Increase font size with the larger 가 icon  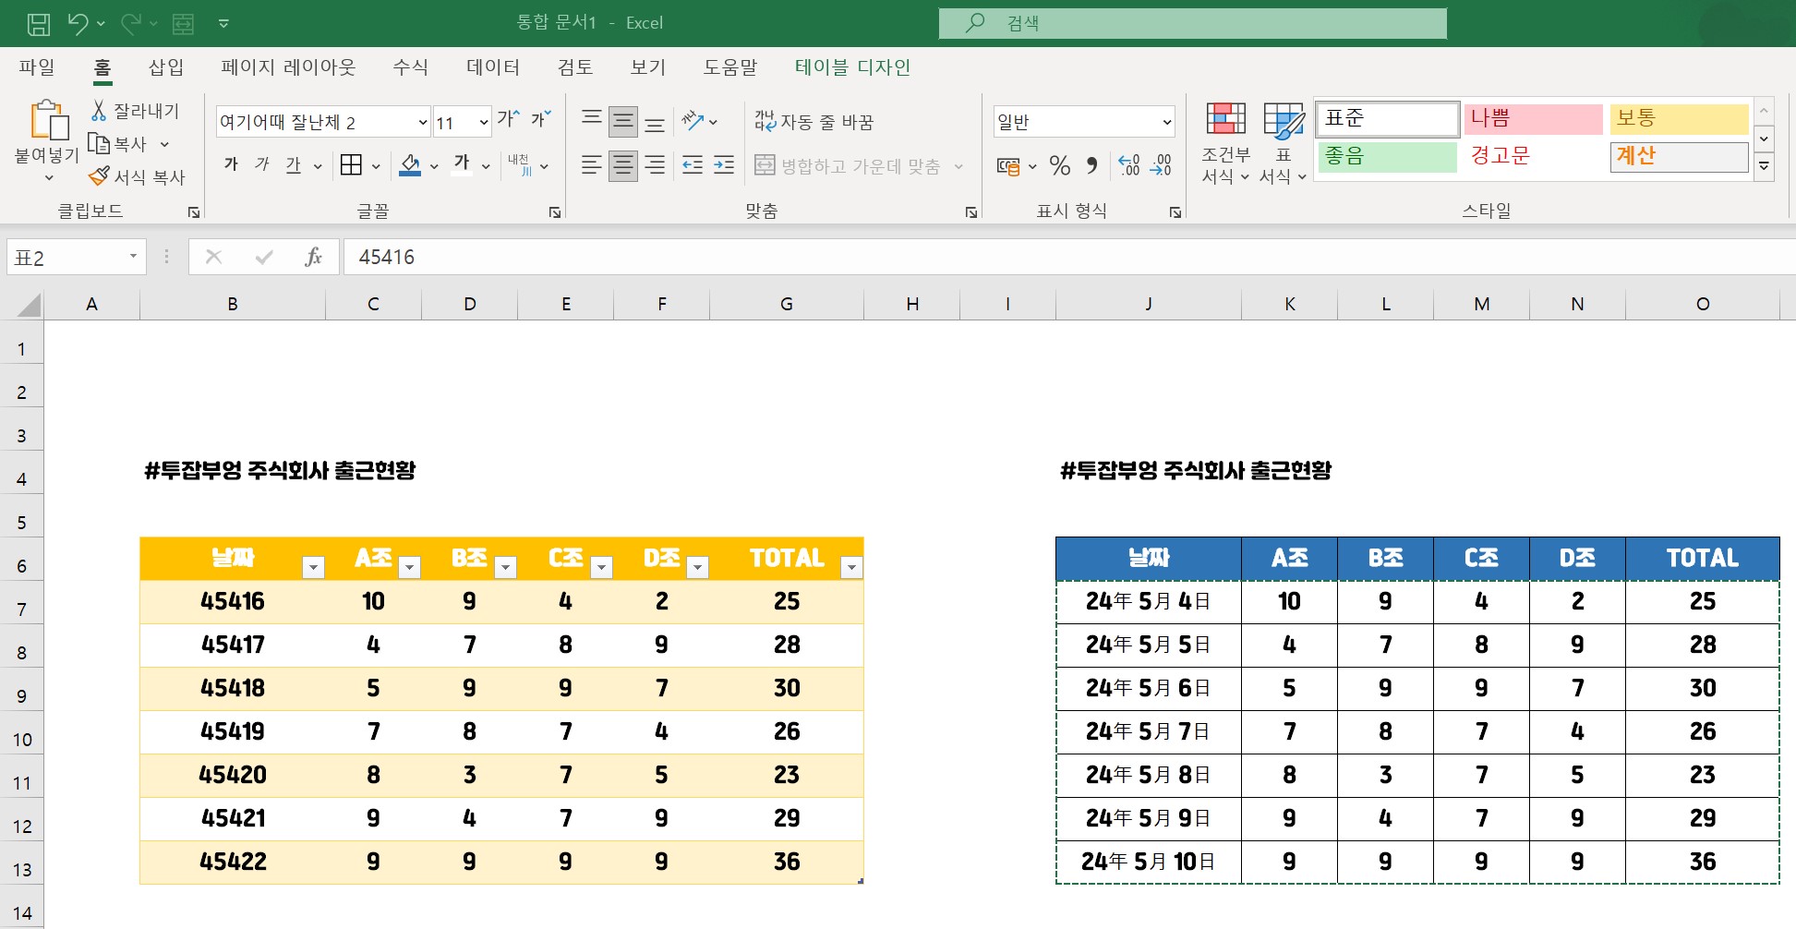pos(508,119)
